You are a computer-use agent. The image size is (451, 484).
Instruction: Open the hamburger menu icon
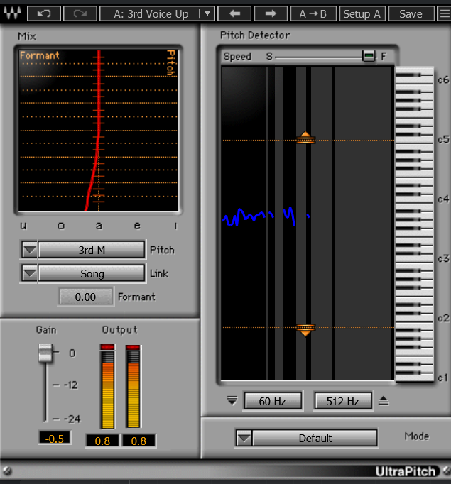tap(445, 13)
